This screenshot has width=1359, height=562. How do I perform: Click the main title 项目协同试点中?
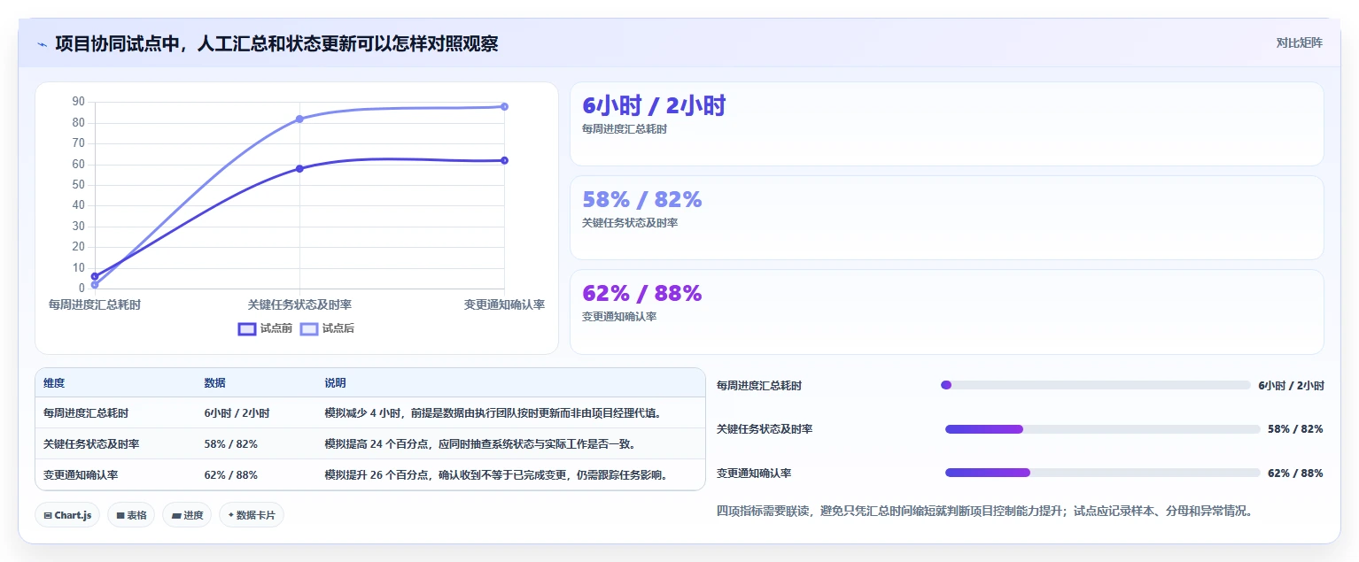276,43
